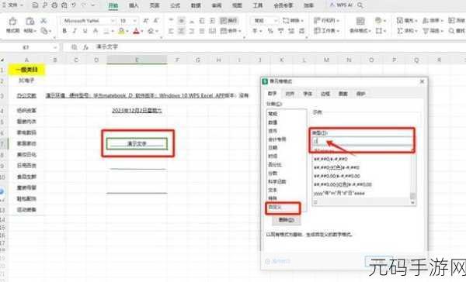Screen dimensions: 466x282
Task: Select 货币 in category list
Action: [273, 131]
